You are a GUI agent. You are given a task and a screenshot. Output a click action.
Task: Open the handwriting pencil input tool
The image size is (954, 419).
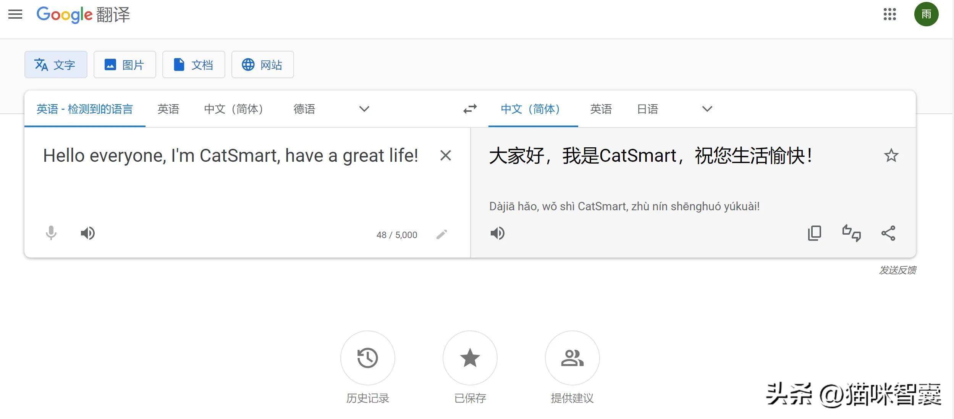(x=442, y=234)
